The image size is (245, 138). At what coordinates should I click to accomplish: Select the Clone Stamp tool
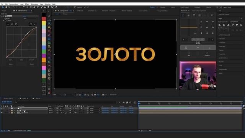tap(45, 7)
